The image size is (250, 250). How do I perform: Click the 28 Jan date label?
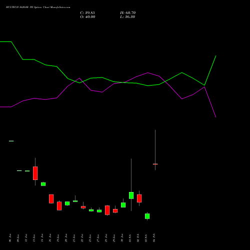106,238
